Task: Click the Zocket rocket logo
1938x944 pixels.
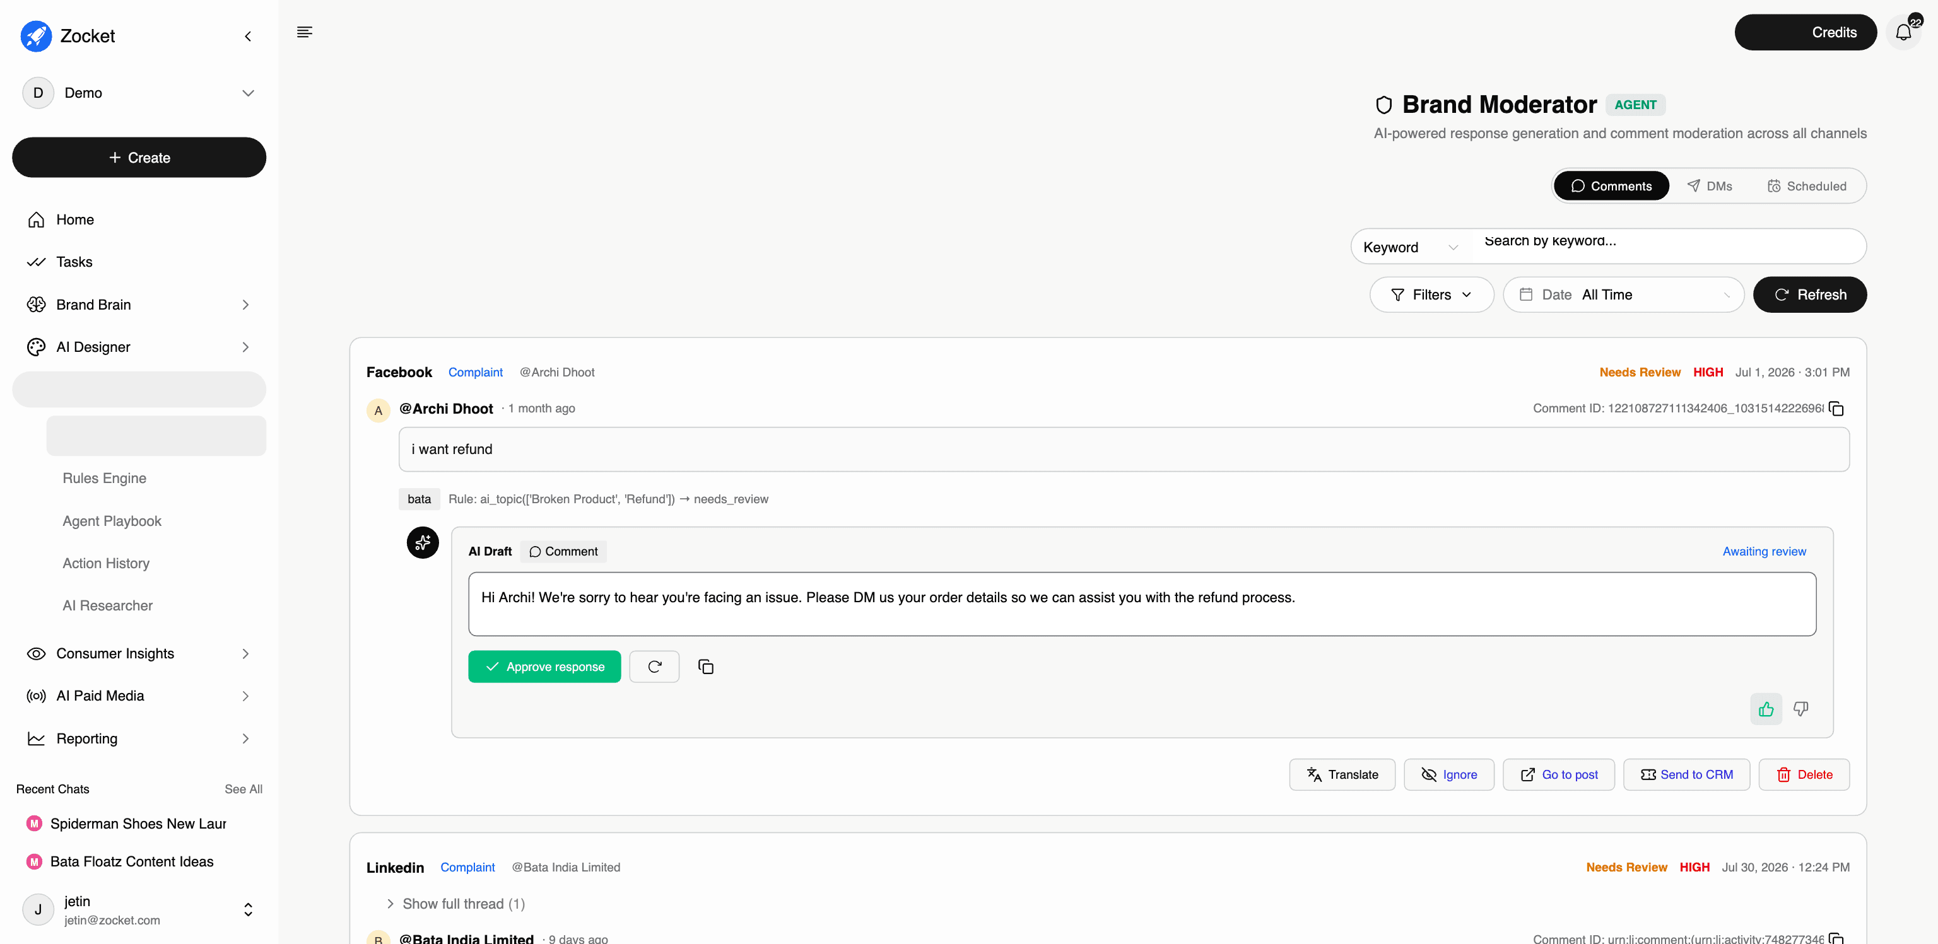Action: (36, 35)
